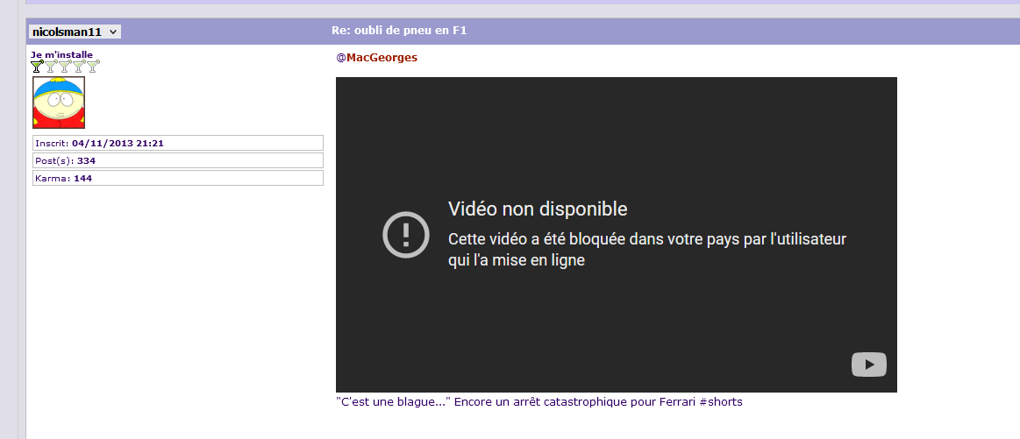Click the exclamation warning icon in video
This screenshot has height=439, width=1020.
click(x=405, y=235)
